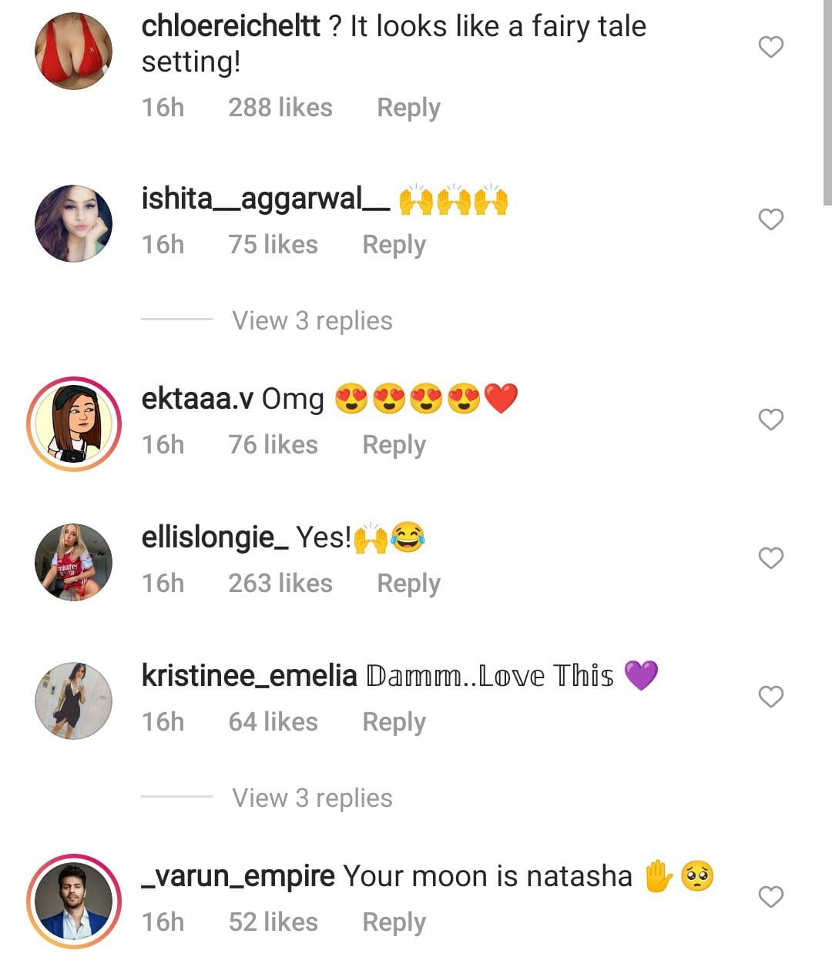
Task: Reply to ektaaa.v's comment
Action: pyautogui.click(x=394, y=445)
